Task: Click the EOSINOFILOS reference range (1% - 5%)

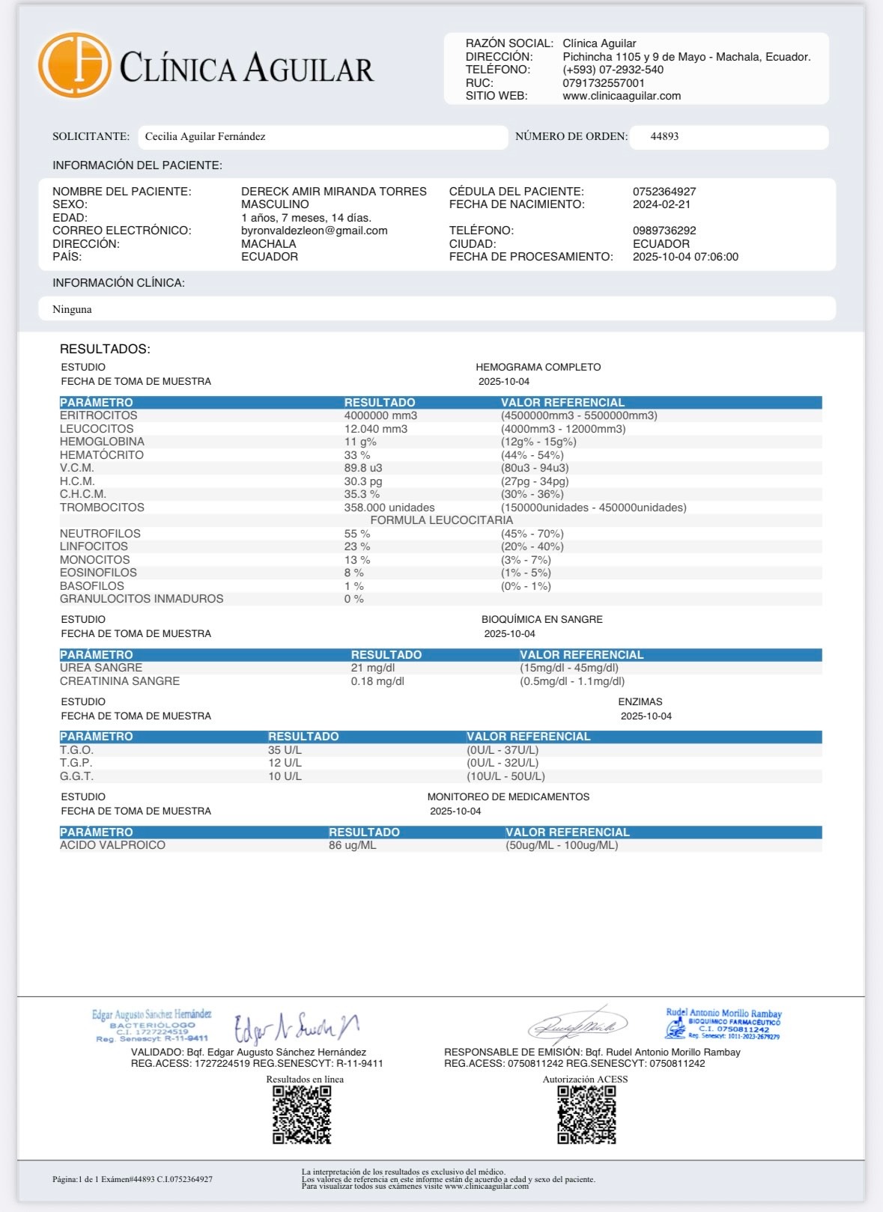Action: (x=526, y=573)
